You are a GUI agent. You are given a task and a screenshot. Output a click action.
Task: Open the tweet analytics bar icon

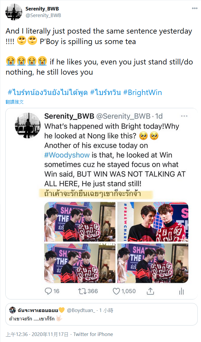pos(181,291)
